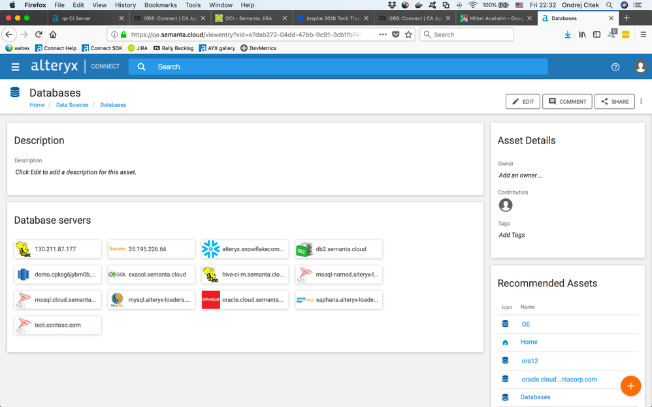Switch to the Inspire 2018 Tech Track tab
The image size is (652, 407).
[333, 18]
